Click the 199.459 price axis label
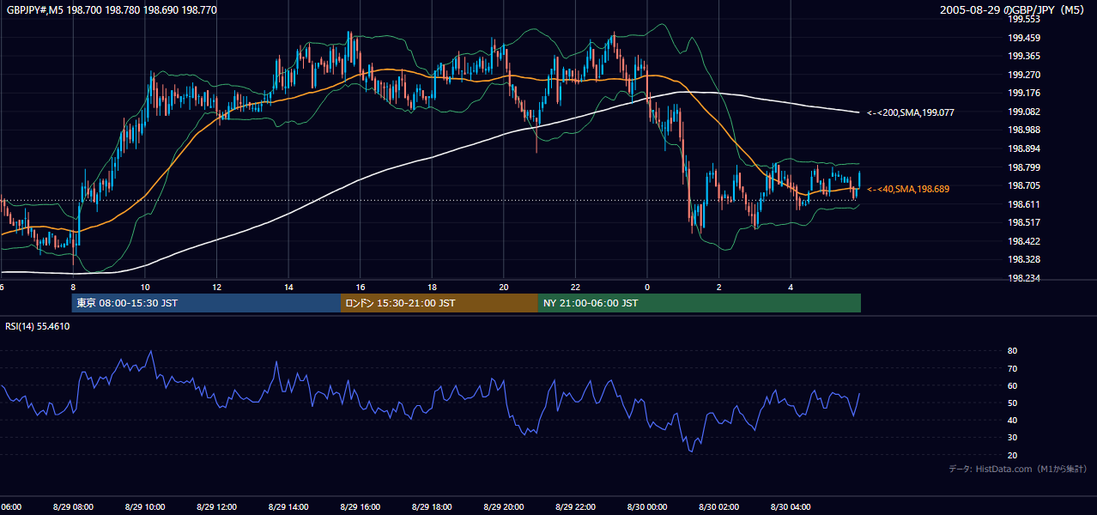Viewport: 1097px width, 515px height. pyautogui.click(x=1024, y=38)
